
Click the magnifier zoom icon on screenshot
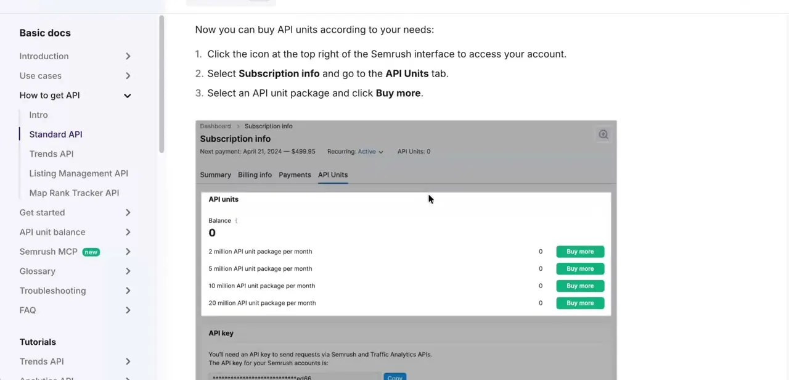[x=603, y=134]
